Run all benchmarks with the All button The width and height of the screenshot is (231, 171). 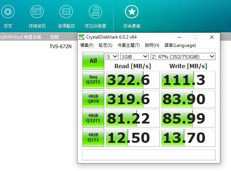pyautogui.click(x=93, y=61)
